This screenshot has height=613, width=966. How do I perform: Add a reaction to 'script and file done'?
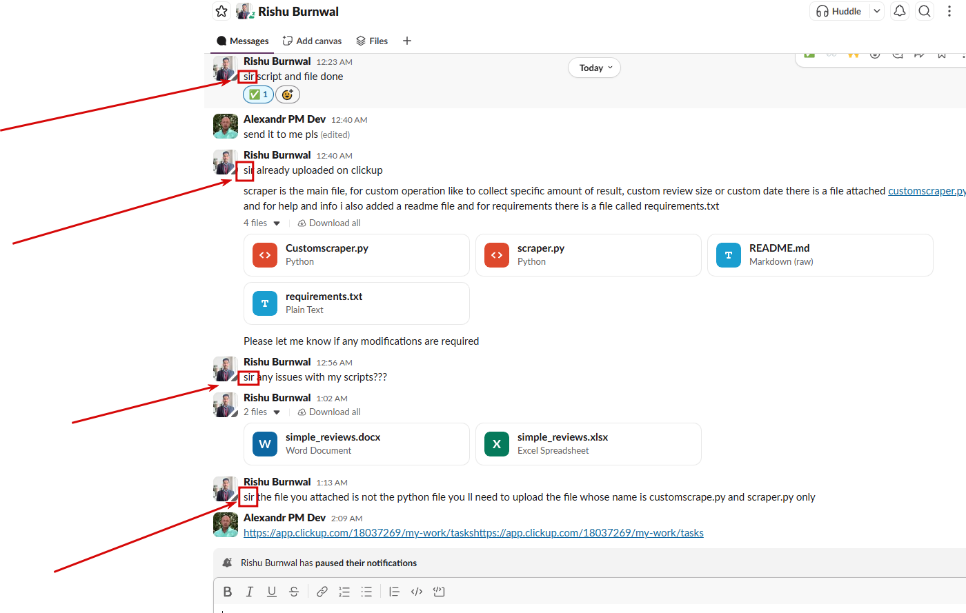(288, 94)
